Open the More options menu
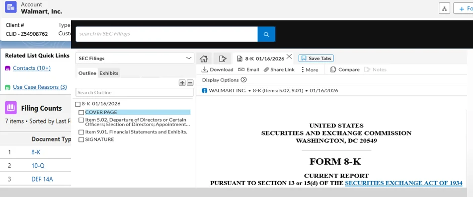 310,69
